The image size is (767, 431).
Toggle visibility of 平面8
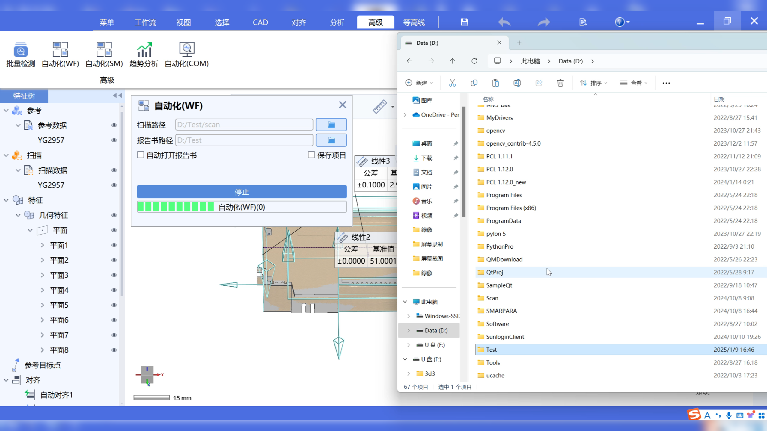tap(114, 350)
